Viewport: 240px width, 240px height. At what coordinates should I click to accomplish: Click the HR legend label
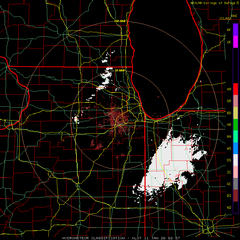(229, 125)
